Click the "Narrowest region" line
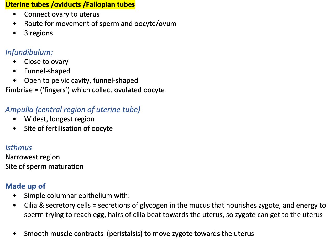This screenshot has height=248, width=334. [x=33, y=157]
